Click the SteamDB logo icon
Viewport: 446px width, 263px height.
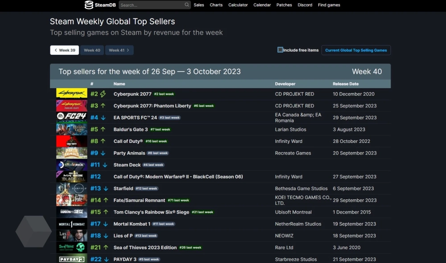coord(89,5)
